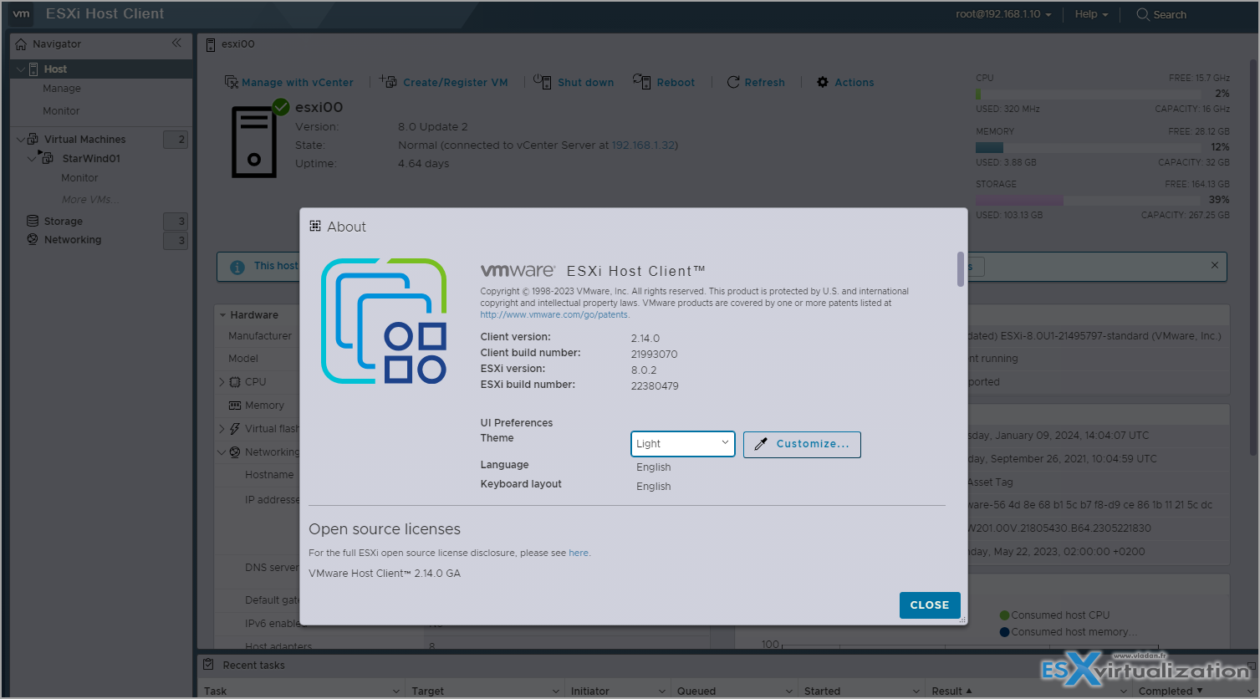Collapse the Networking hardware row
1260x699 pixels.
[x=222, y=452]
